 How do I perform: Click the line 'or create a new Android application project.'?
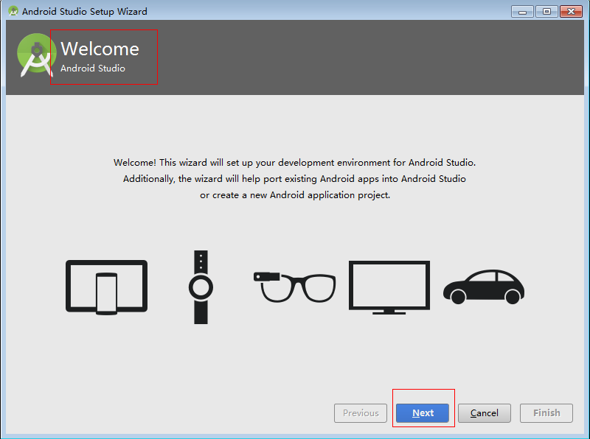pos(295,195)
